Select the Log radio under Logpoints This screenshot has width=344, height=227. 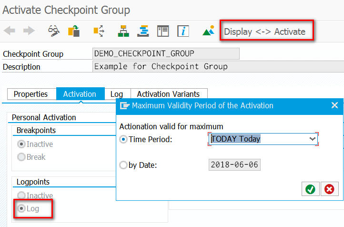[21, 209]
